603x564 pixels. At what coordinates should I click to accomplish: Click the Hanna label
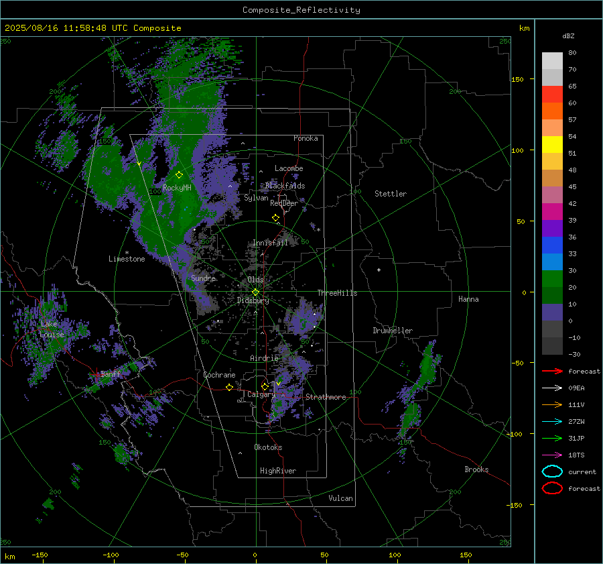click(468, 299)
